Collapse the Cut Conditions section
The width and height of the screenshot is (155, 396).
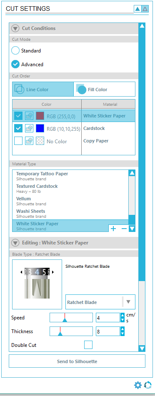(x=15, y=28)
